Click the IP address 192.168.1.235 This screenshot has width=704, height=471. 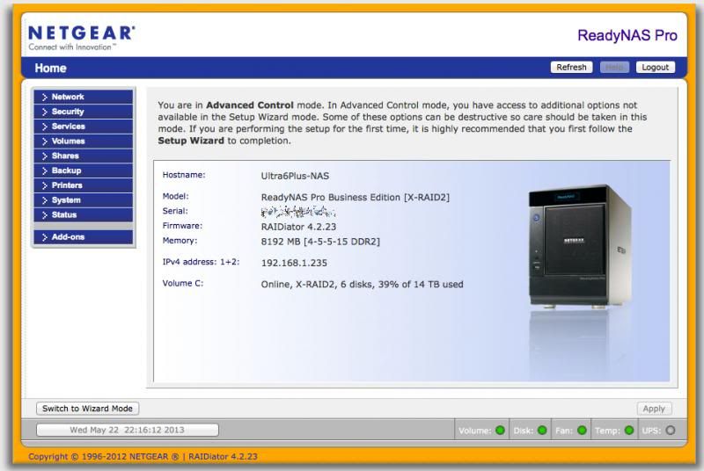(x=294, y=263)
